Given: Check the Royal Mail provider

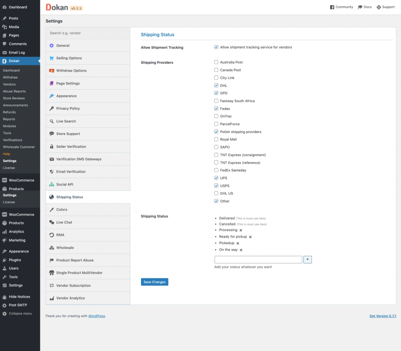Looking at the screenshot, I should 216,139.
